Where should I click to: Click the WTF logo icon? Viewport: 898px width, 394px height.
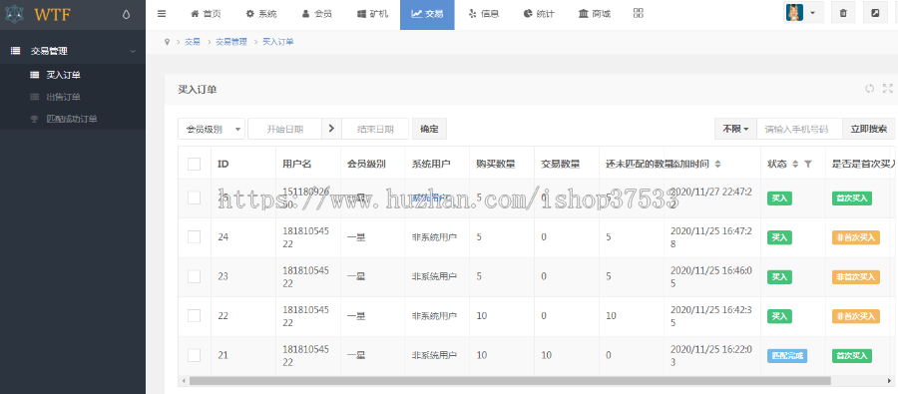(13, 15)
